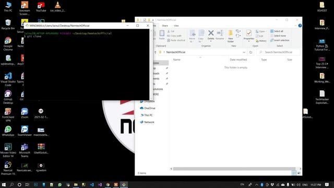Expand the address bar history dropdown
Screen dimensions: 334x188
pyautogui.click(x=244, y=52)
